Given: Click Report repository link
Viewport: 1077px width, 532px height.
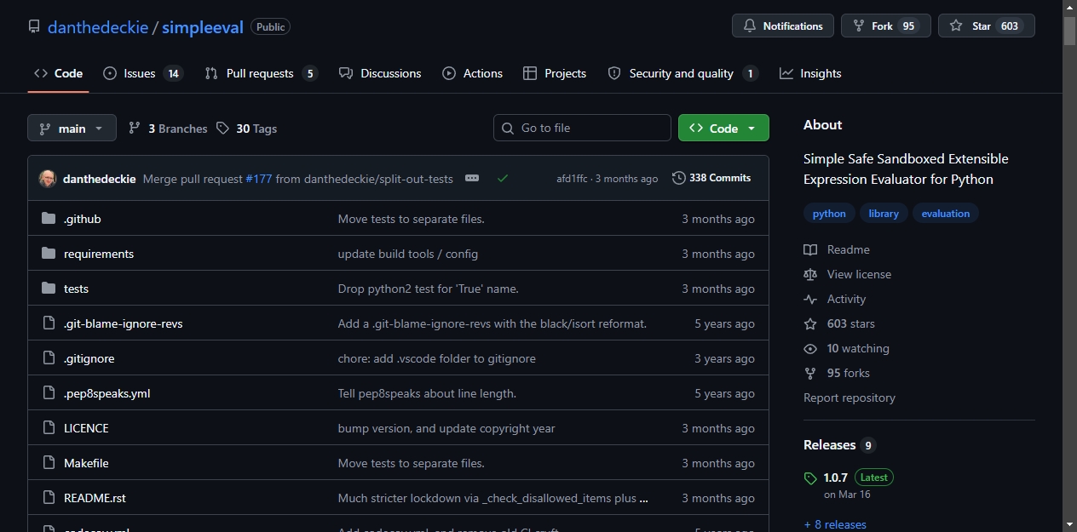Looking at the screenshot, I should point(850,398).
